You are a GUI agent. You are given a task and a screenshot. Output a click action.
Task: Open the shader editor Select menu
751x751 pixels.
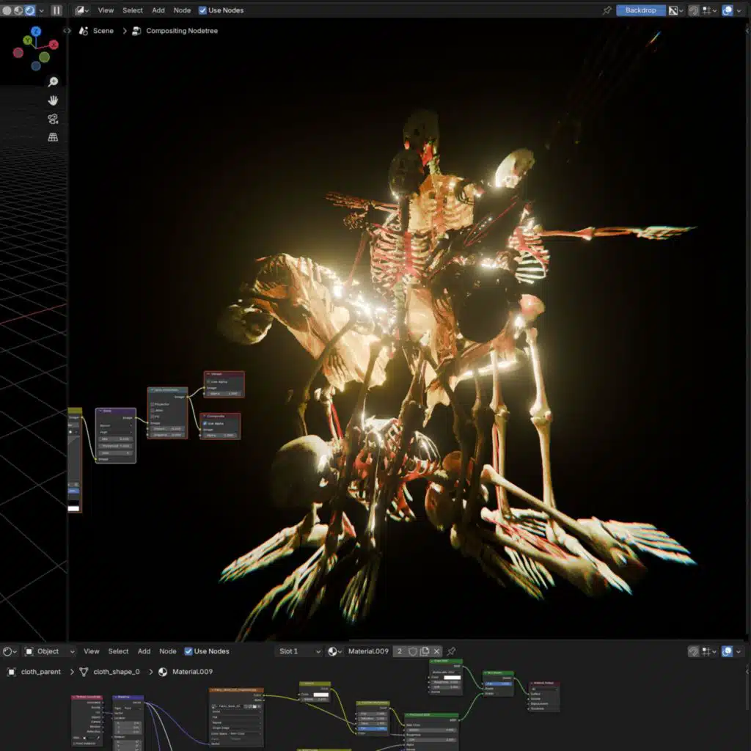pos(118,651)
